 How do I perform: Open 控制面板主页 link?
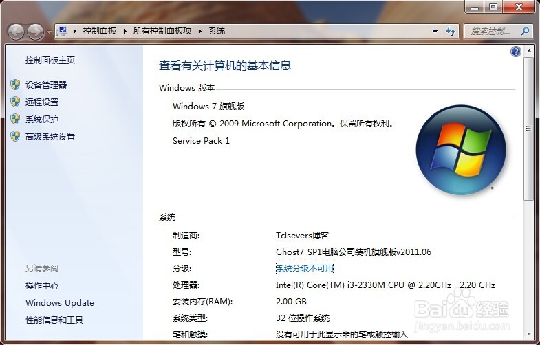coord(50,60)
